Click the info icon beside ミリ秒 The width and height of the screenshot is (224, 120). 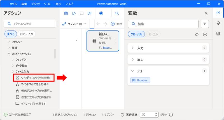tap(171, 115)
